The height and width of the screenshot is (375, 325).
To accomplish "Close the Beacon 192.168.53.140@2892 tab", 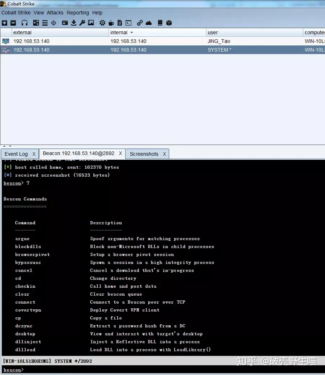I will pos(120,153).
